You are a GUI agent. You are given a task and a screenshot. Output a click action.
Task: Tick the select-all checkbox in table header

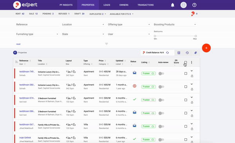[x=186, y=62]
